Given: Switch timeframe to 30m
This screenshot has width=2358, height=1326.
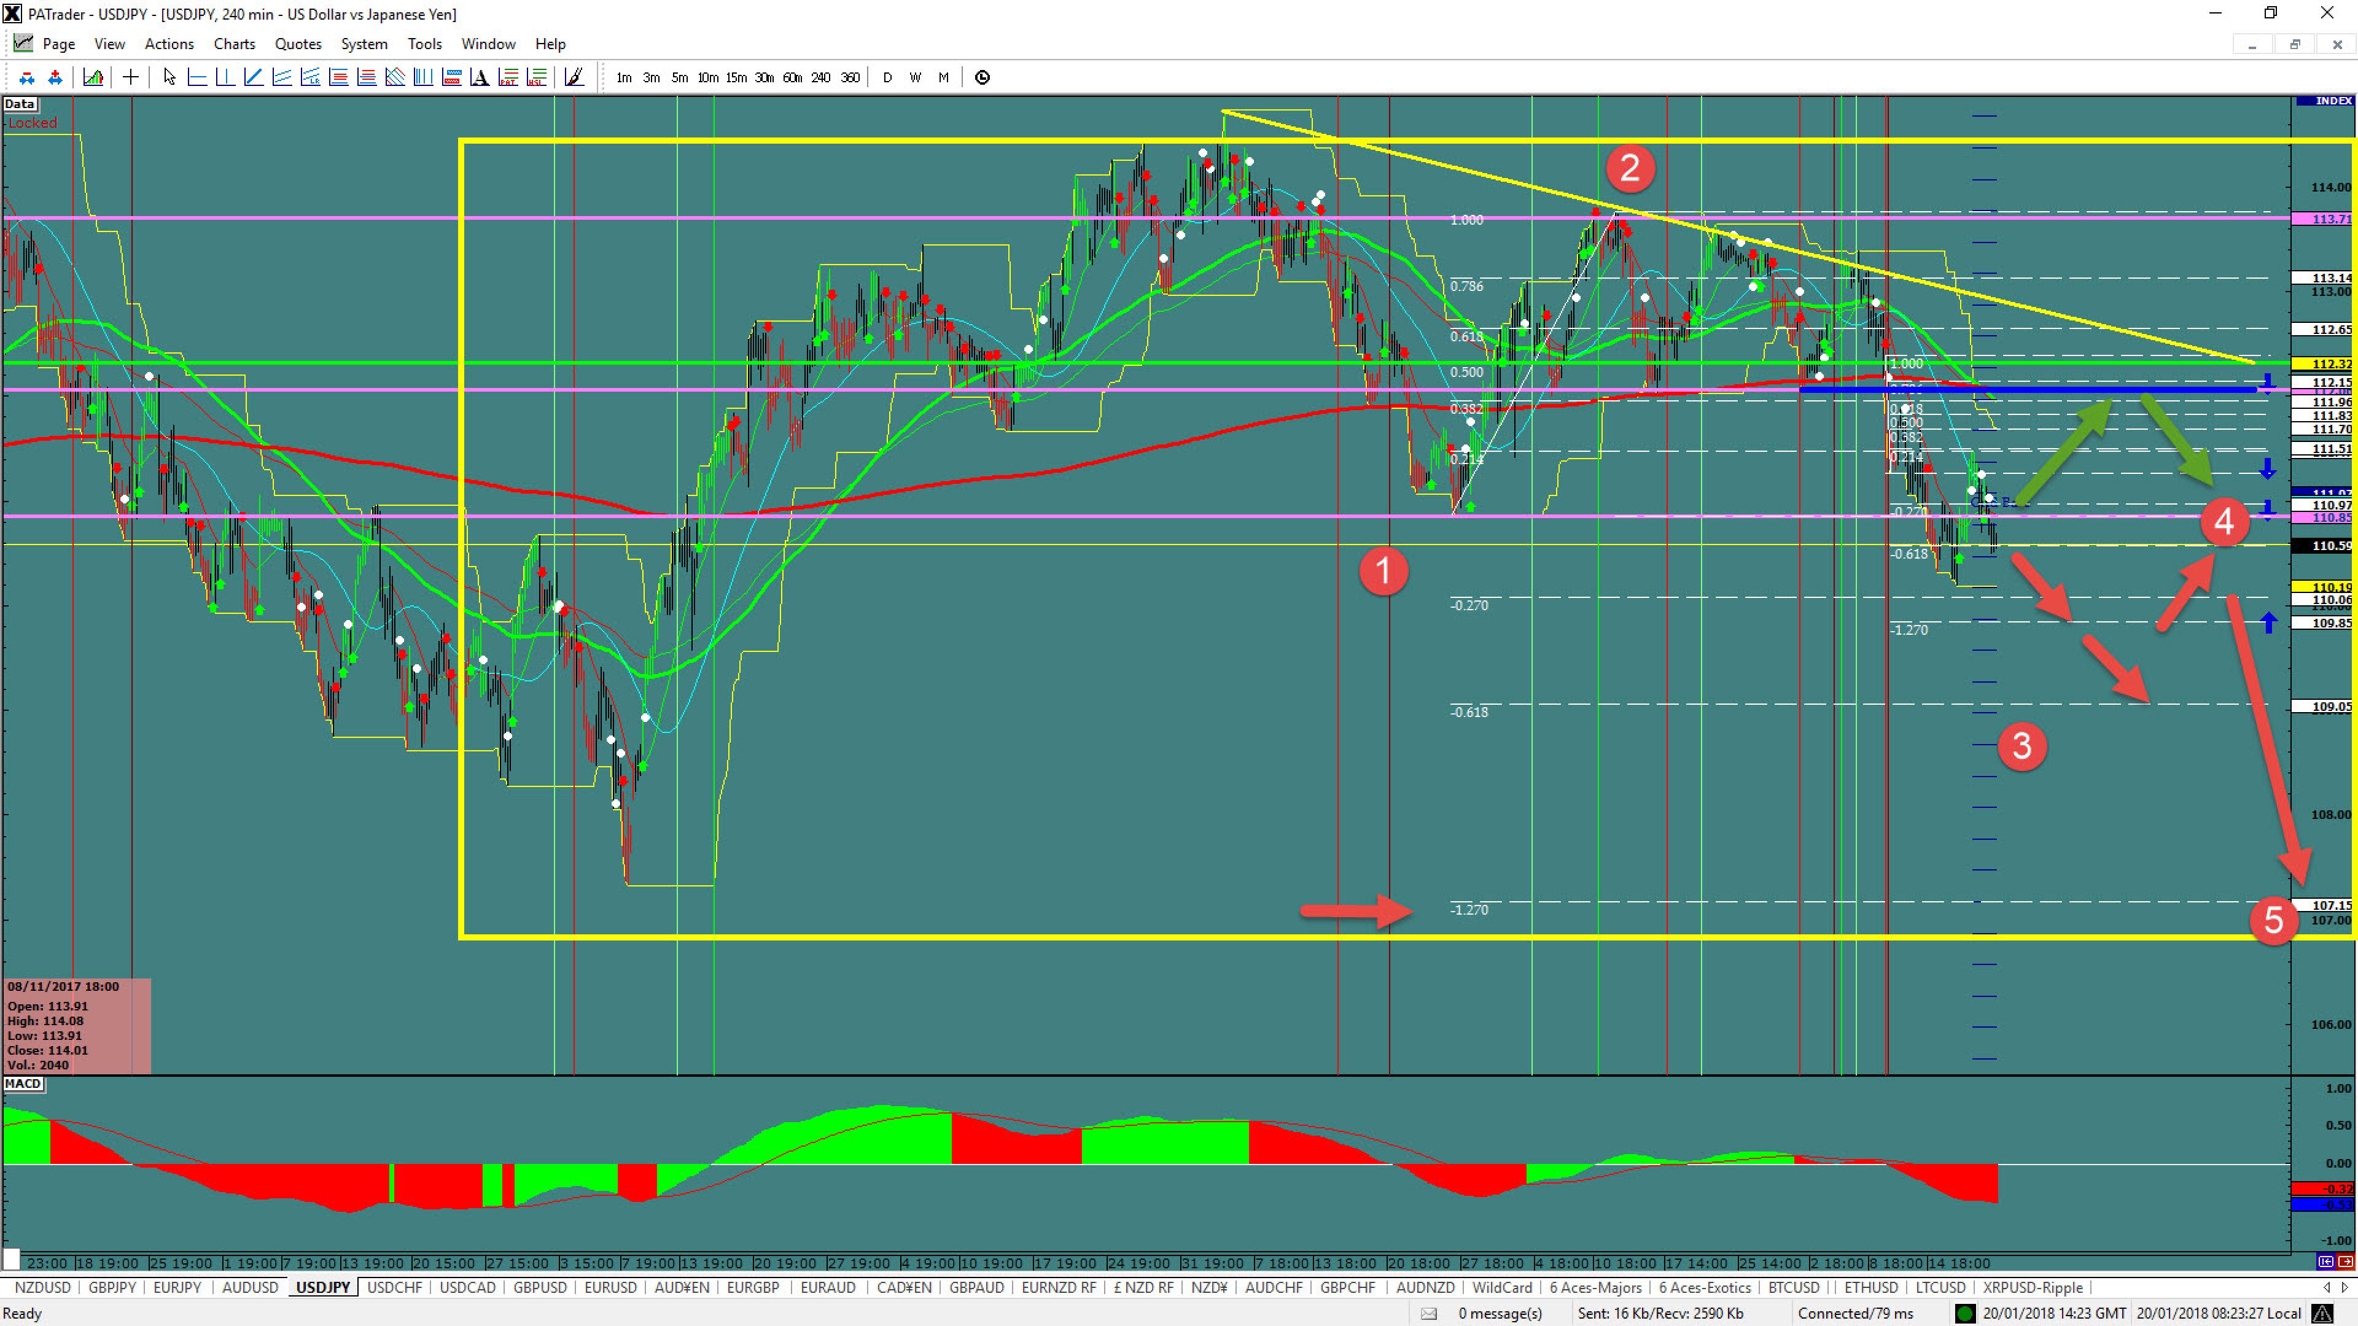Looking at the screenshot, I should [x=765, y=78].
